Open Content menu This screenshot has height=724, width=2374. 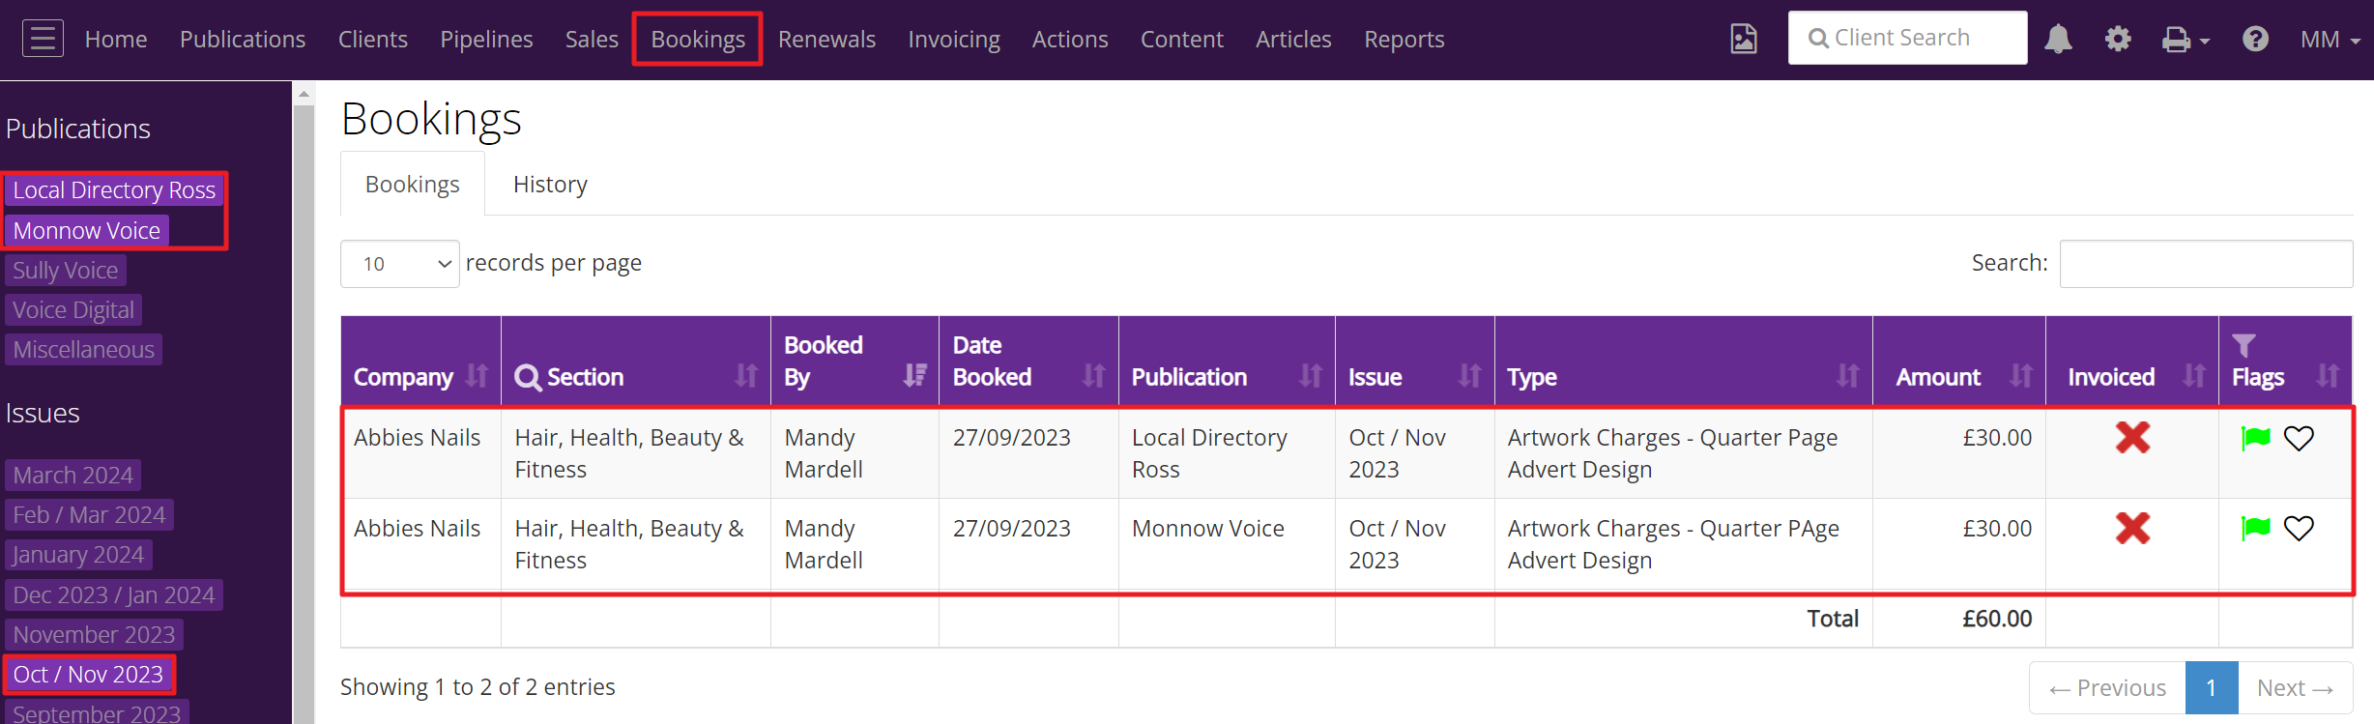[1182, 40]
